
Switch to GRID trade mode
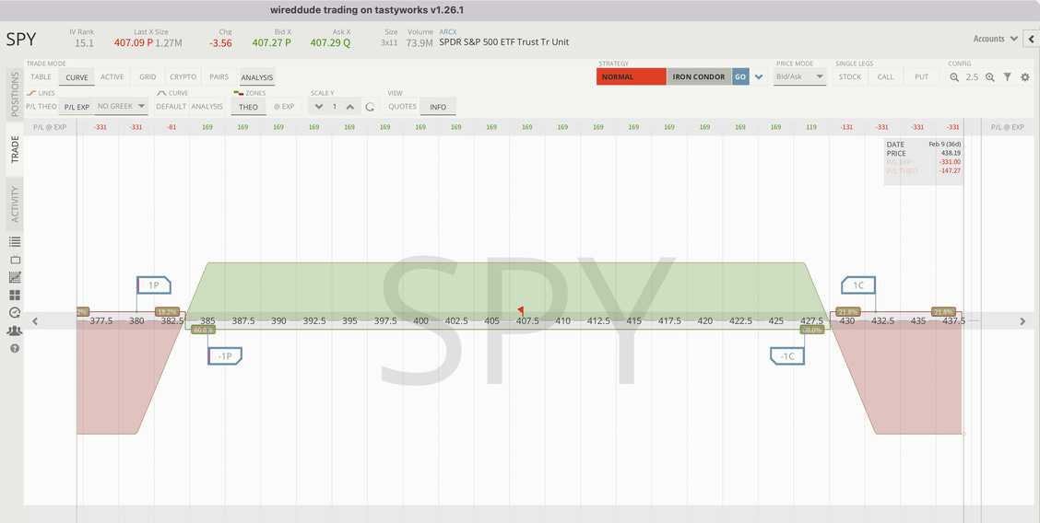pyautogui.click(x=148, y=76)
